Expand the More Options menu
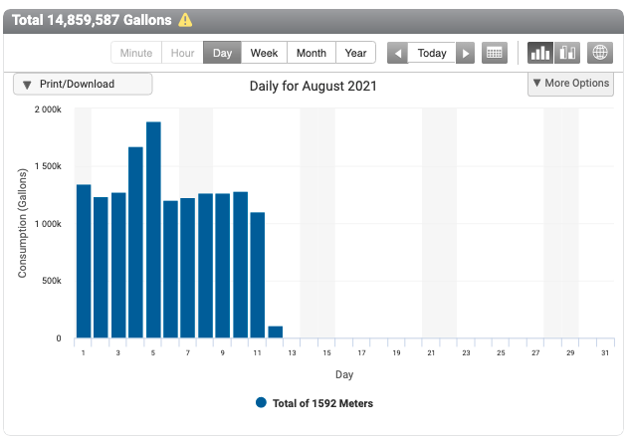The height and width of the screenshot is (441, 628). (570, 84)
